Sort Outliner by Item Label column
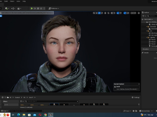Screen dimensions: 157x117 [148, 19]
